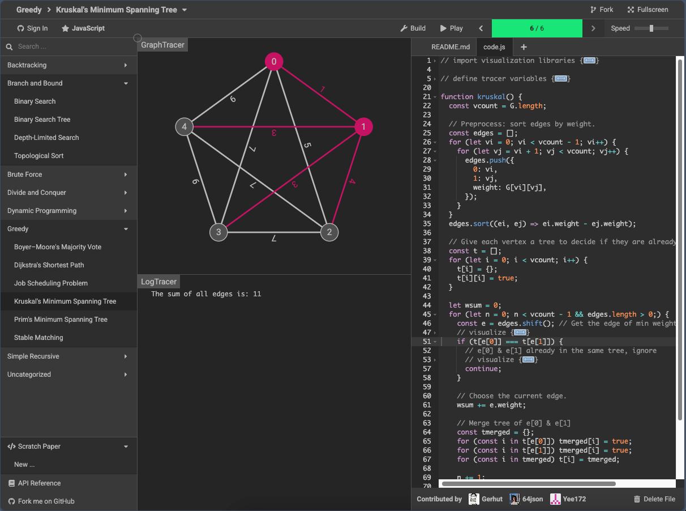Select graph node 2

point(329,232)
